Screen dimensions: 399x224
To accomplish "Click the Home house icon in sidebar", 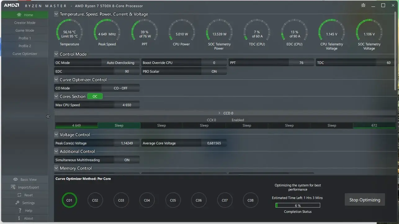I will click(19, 15).
